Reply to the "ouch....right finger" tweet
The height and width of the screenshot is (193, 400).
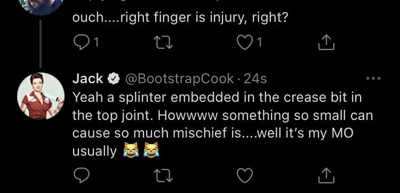(82, 42)
